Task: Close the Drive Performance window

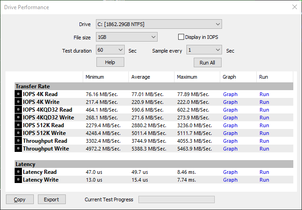Action: (295, 7)
